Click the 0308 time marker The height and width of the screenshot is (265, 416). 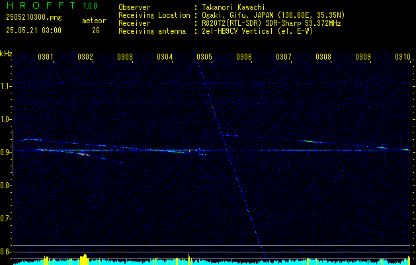(323, 56)
